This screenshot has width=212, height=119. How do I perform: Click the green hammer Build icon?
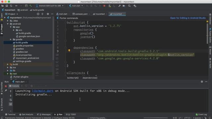30,6
